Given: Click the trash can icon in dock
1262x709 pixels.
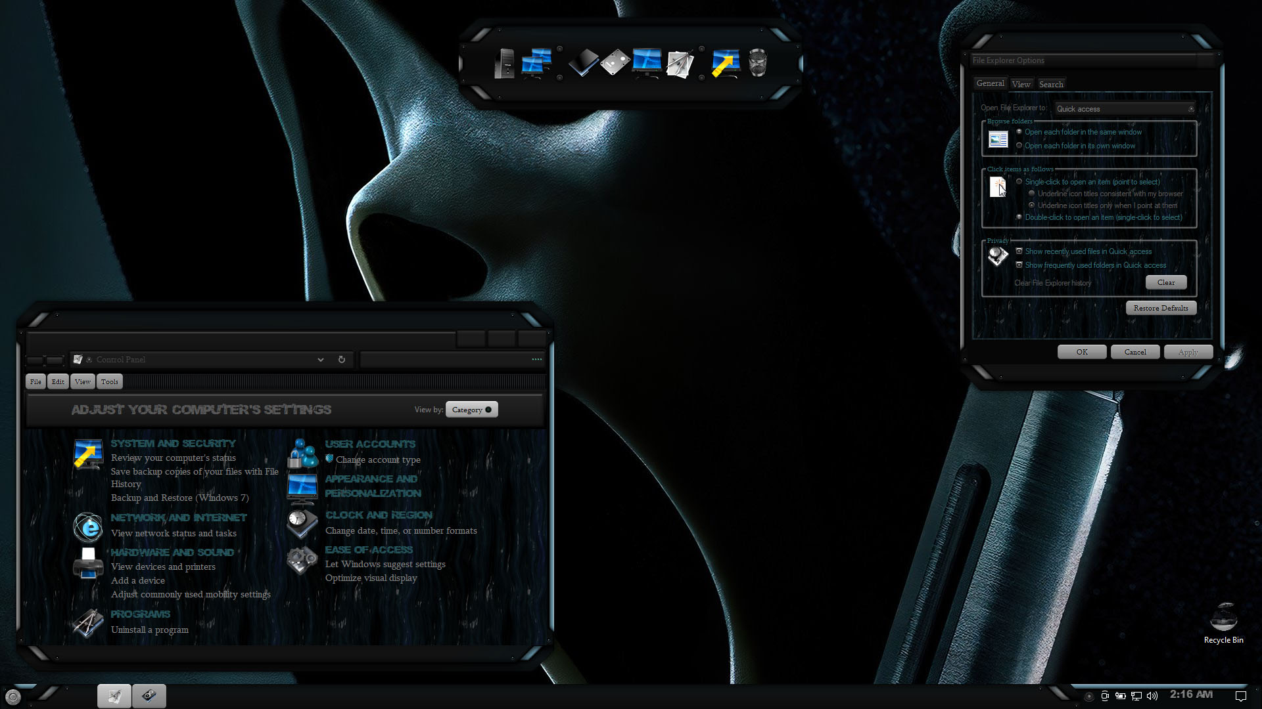Looking at the screenshot, I should (x=757, y=64).
